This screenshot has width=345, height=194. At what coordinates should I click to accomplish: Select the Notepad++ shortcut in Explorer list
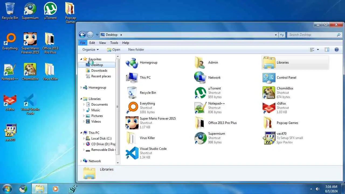pyautogui.click(x=201, y=108)
